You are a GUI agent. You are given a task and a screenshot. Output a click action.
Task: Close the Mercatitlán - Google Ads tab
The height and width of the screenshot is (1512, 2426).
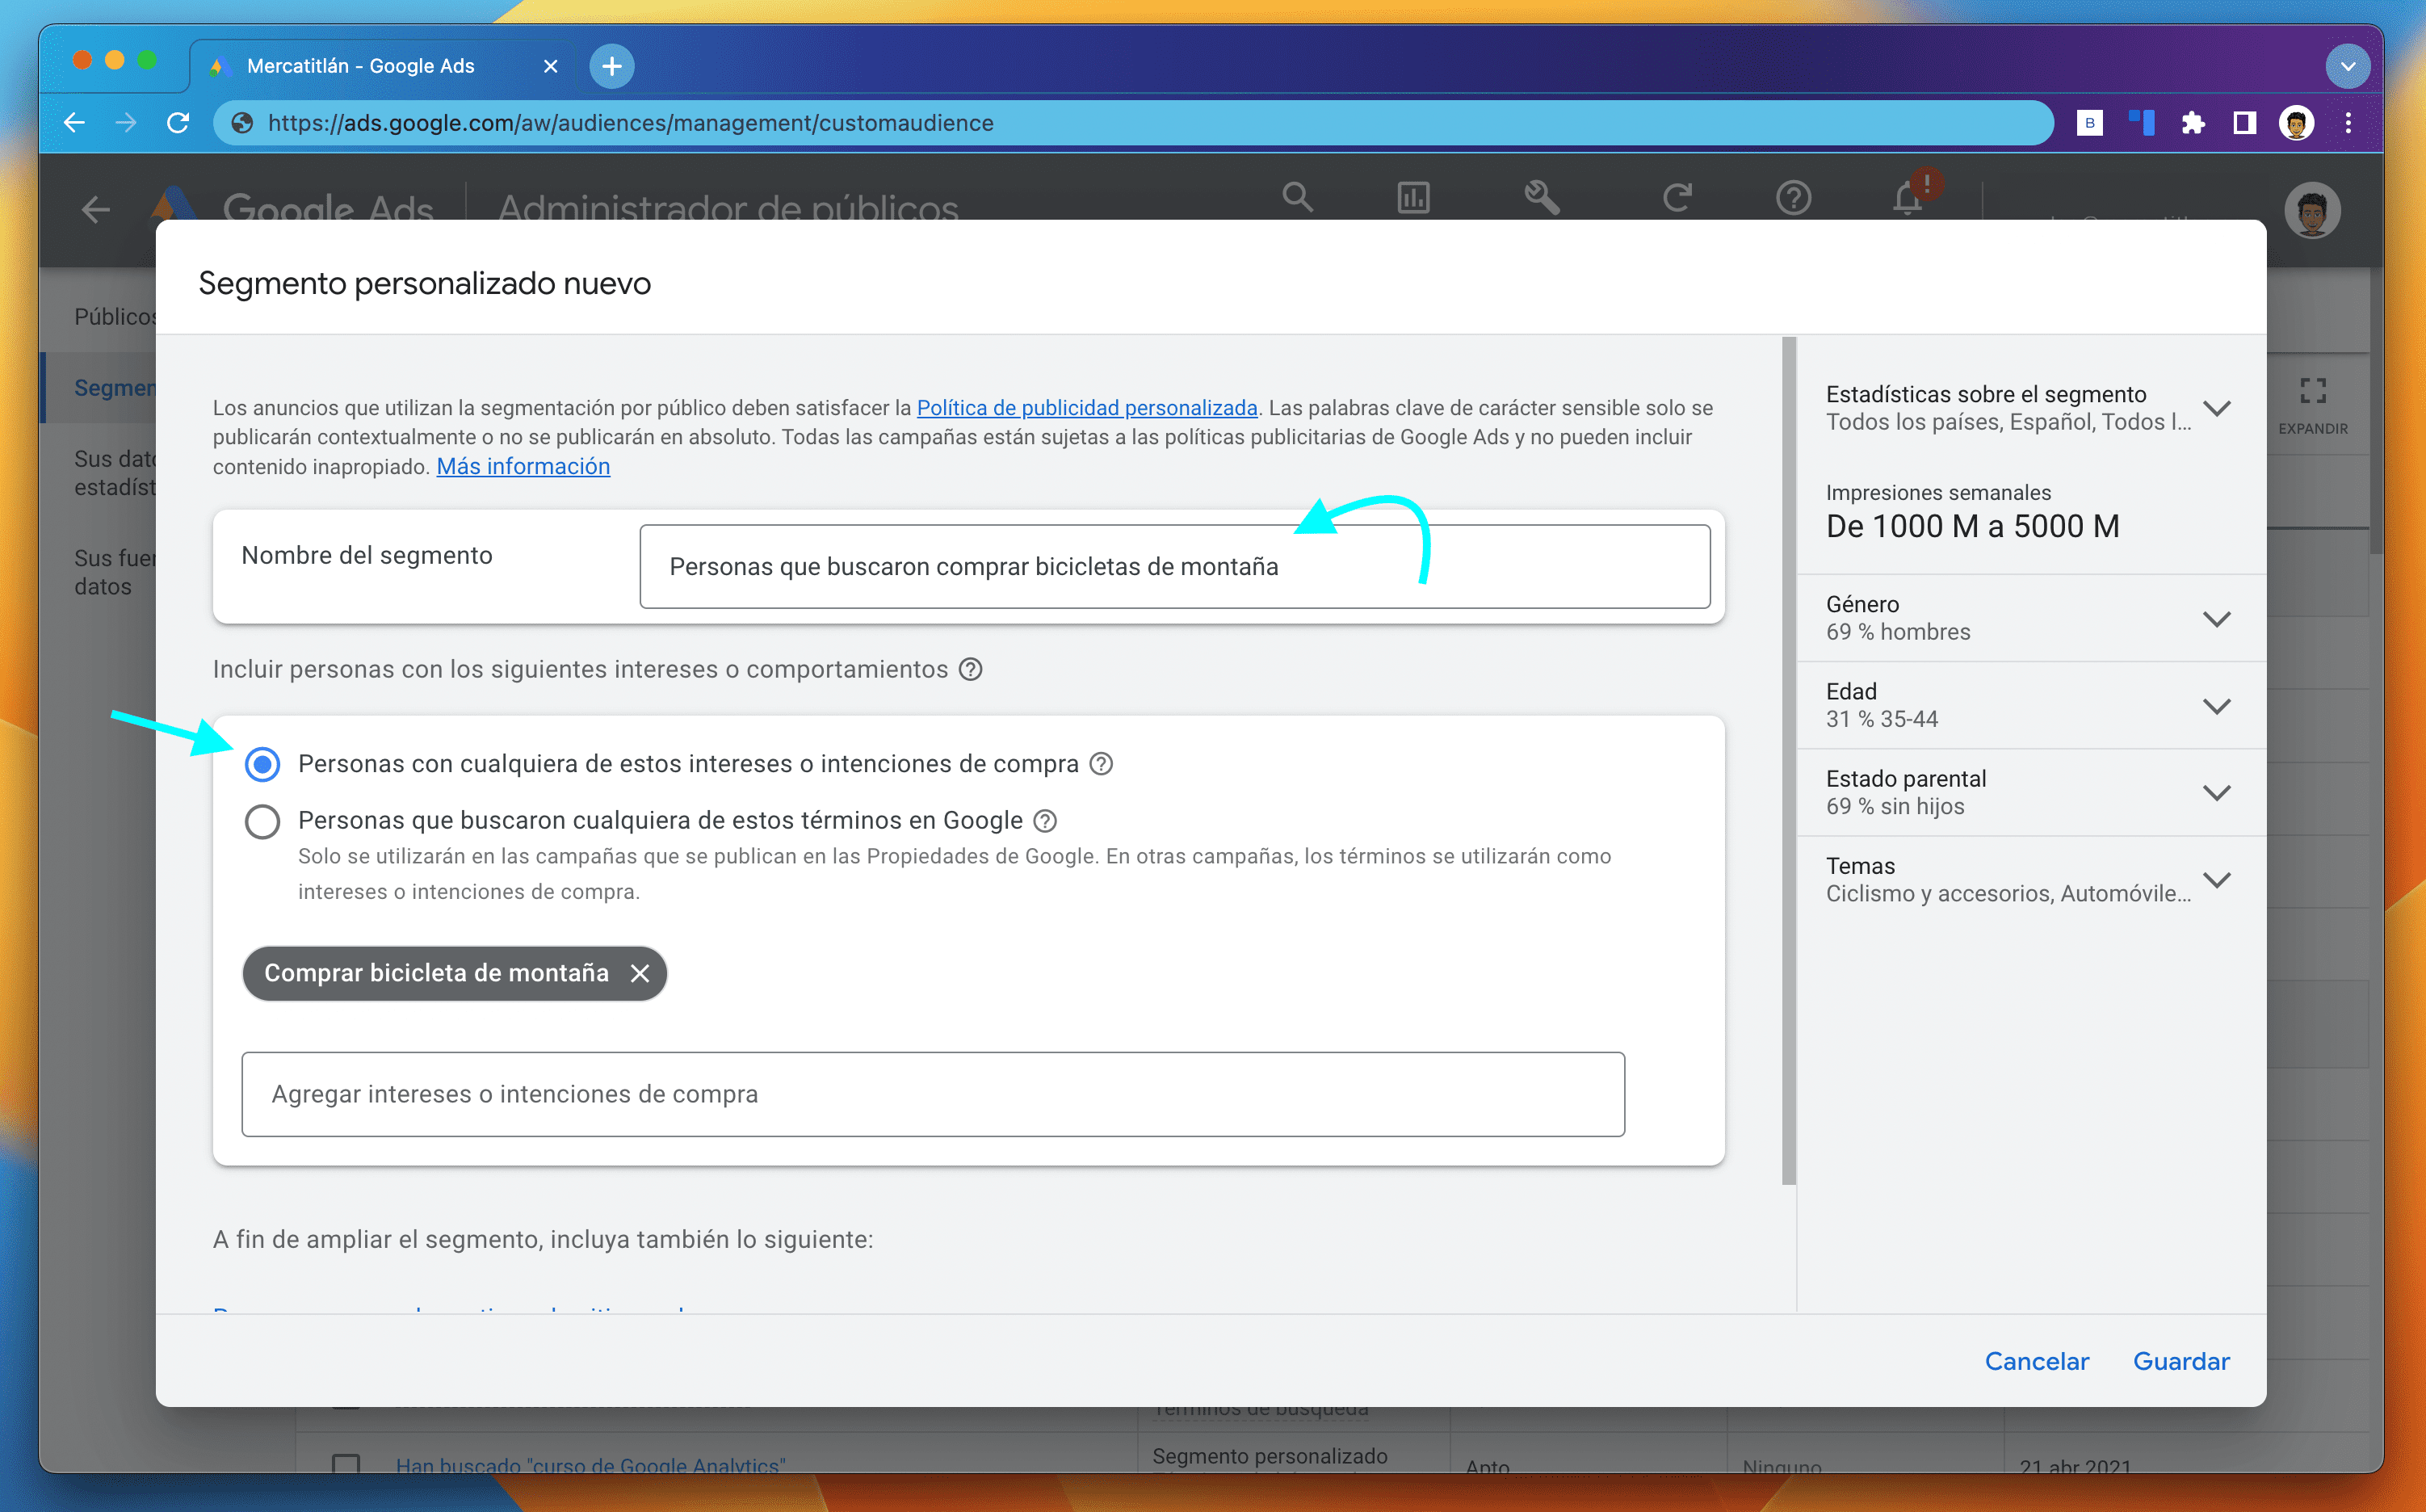[x=551, y=66]
